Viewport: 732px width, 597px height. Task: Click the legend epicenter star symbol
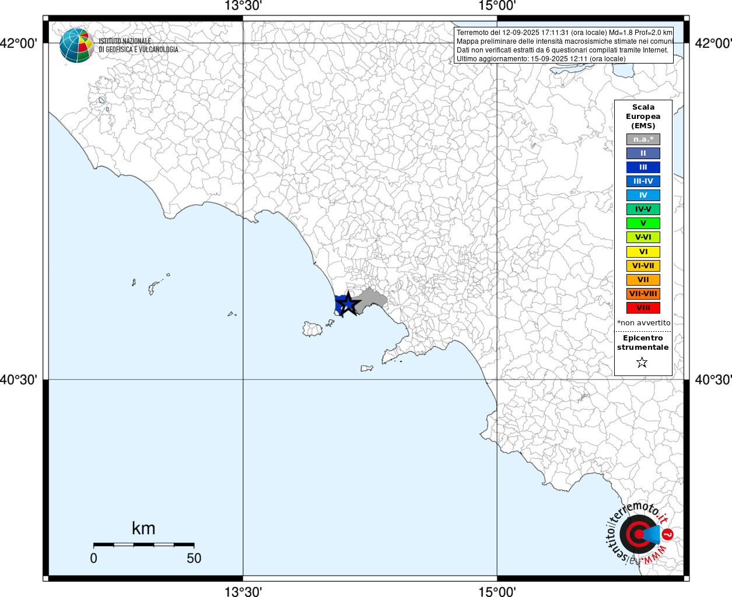click(642, 363)
